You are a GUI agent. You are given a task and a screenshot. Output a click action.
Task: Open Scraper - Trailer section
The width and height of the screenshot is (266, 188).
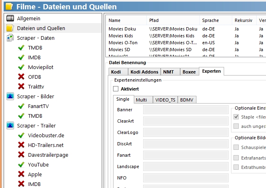(36, 126)
